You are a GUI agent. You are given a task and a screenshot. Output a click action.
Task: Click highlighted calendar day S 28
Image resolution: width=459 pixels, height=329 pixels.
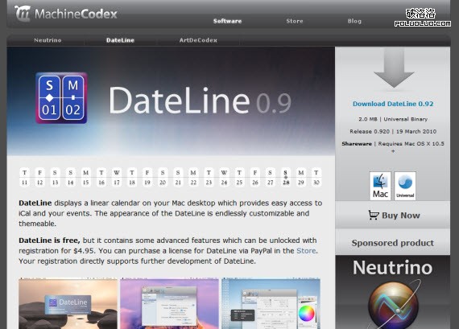pyautogui.click(x=286, y=177)
